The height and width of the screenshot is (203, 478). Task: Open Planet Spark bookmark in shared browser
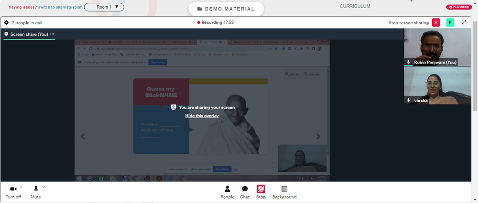[184, 55]
